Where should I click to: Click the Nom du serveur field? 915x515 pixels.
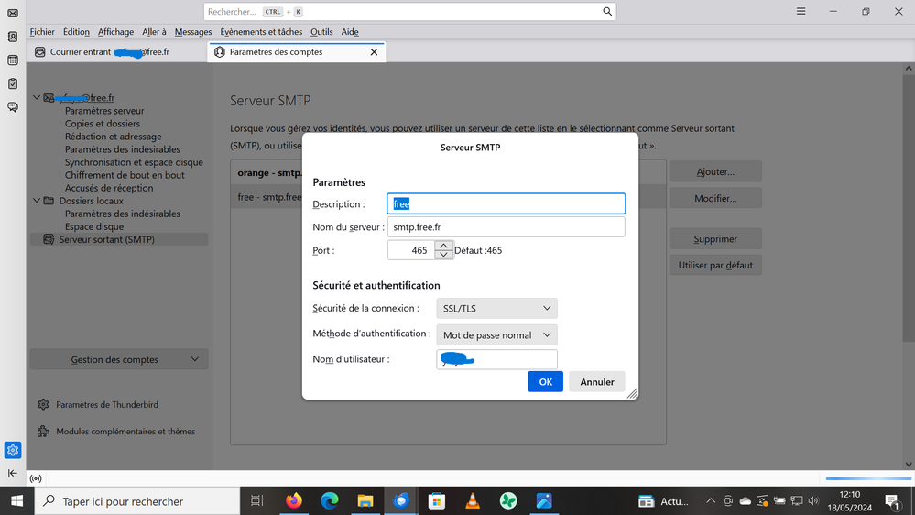click(x=506, y=226)
